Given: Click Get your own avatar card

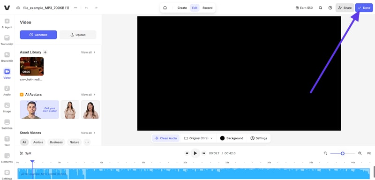Looking at the screenshot, I should (x=39, y=110).
